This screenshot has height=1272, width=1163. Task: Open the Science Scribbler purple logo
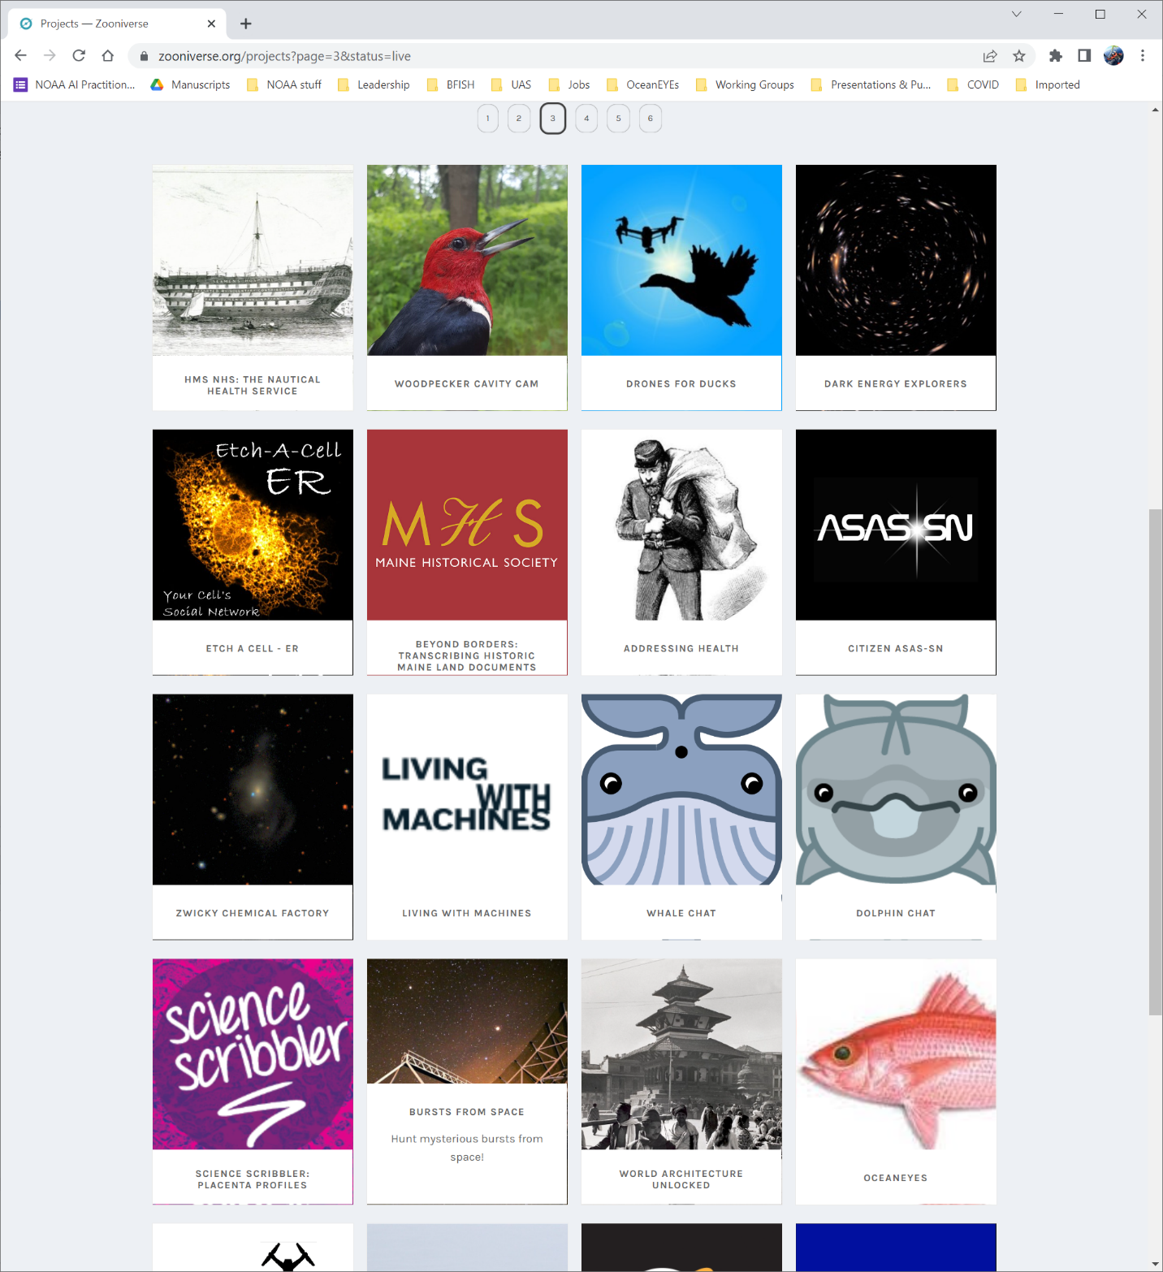253,1054
